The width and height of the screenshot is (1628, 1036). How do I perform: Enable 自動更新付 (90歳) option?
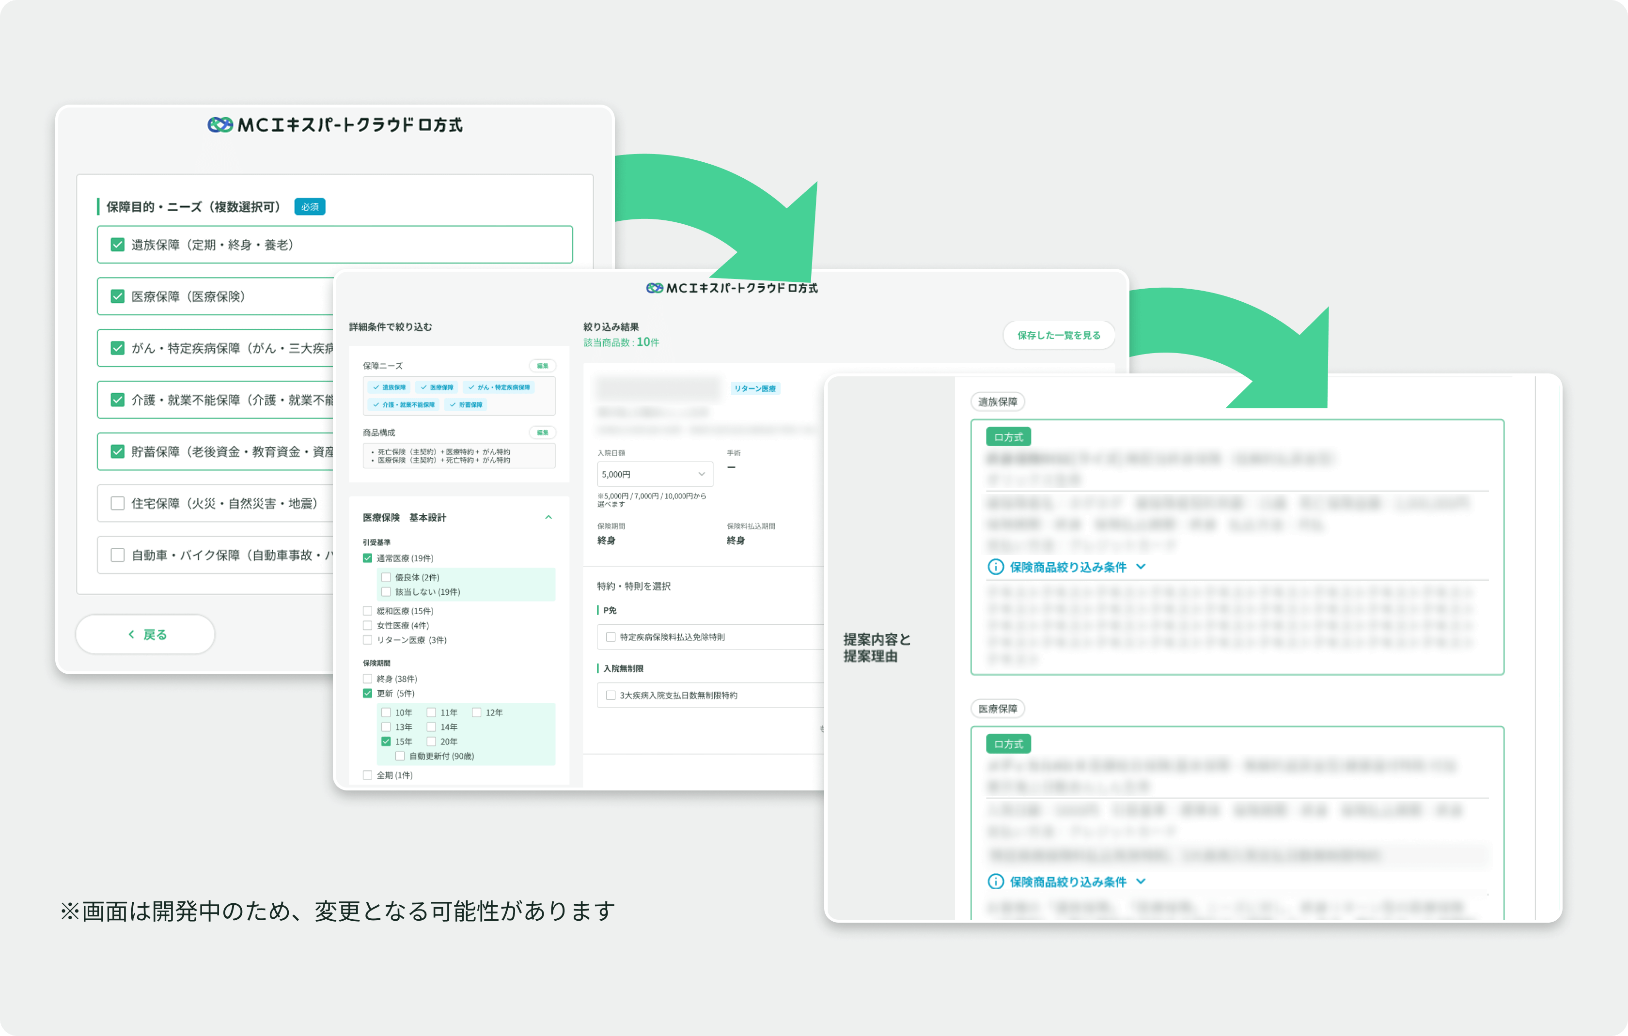[400, 756]
